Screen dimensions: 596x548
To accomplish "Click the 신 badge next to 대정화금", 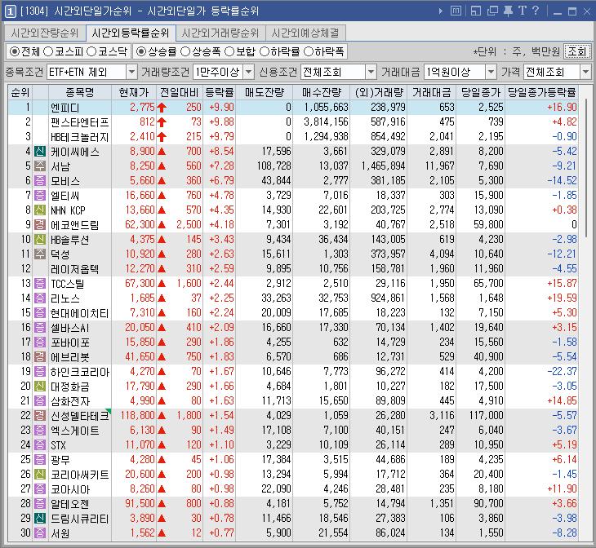I will [40, 387].
